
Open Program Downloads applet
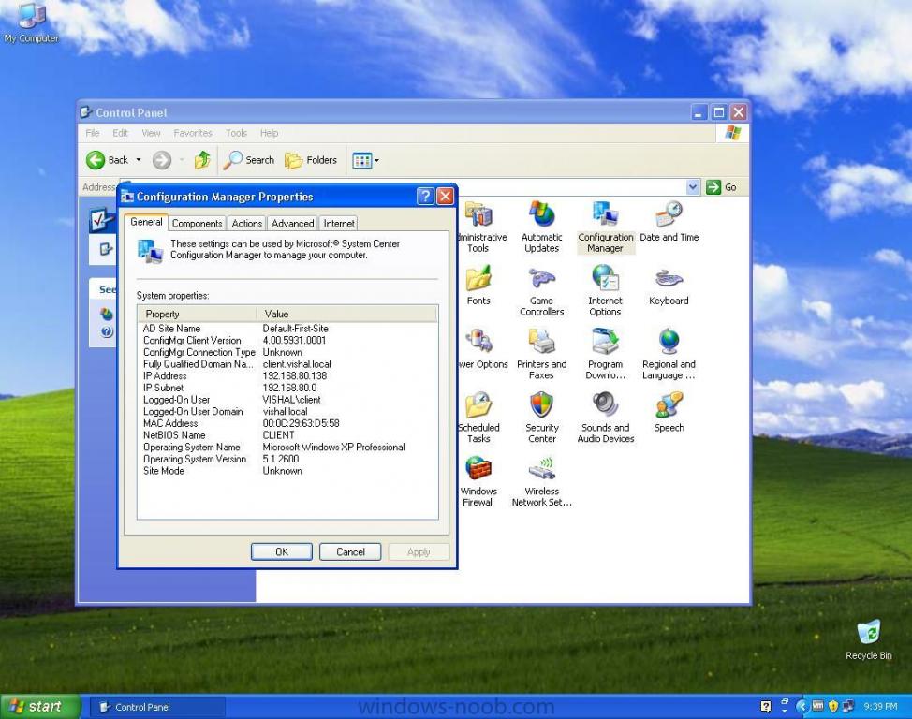(605, 354)
